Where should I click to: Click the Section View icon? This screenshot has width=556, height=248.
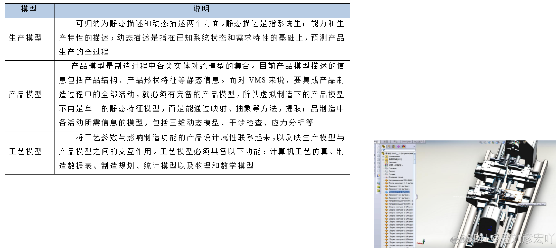pyautogui.click(x=493, y=142)
